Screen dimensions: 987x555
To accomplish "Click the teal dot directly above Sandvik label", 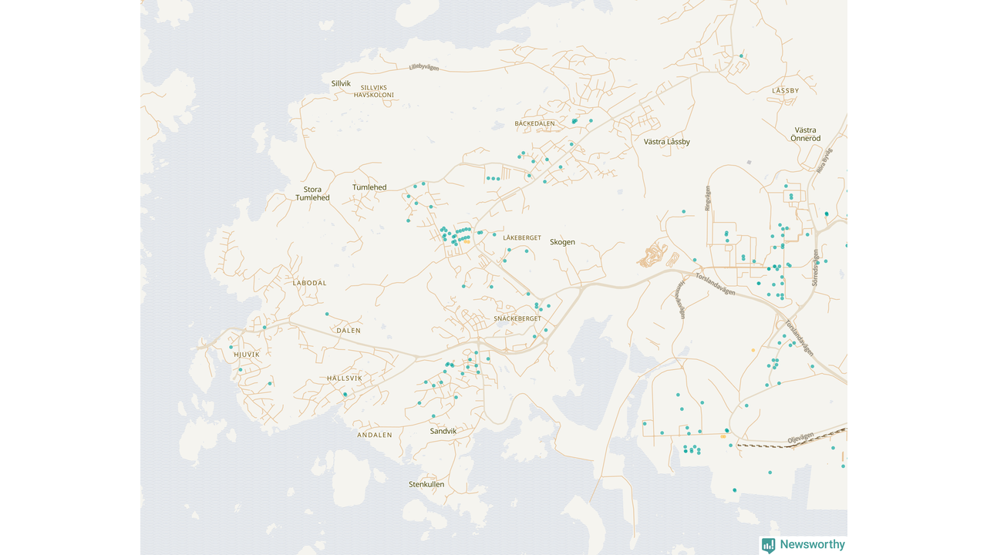I will click(x=433, y=416).
